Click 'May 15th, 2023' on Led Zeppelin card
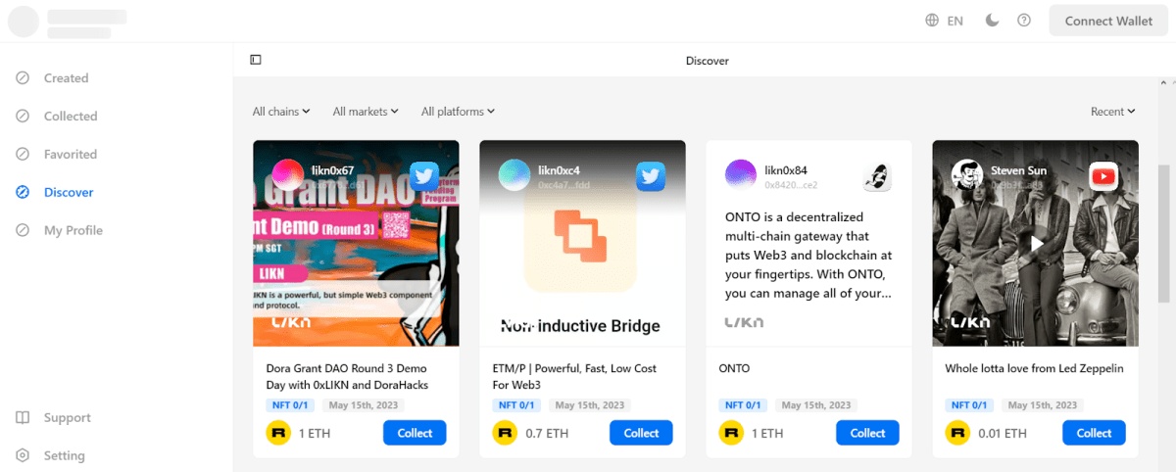The image size is (1176, 472). tap(1042, 405)
